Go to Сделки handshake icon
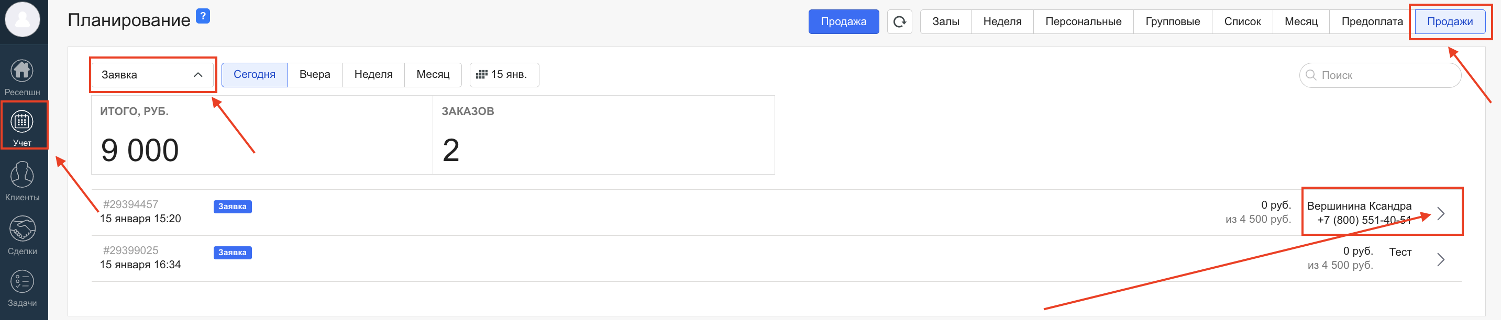Screen dimensions: 1501x320 pos(22,229)
